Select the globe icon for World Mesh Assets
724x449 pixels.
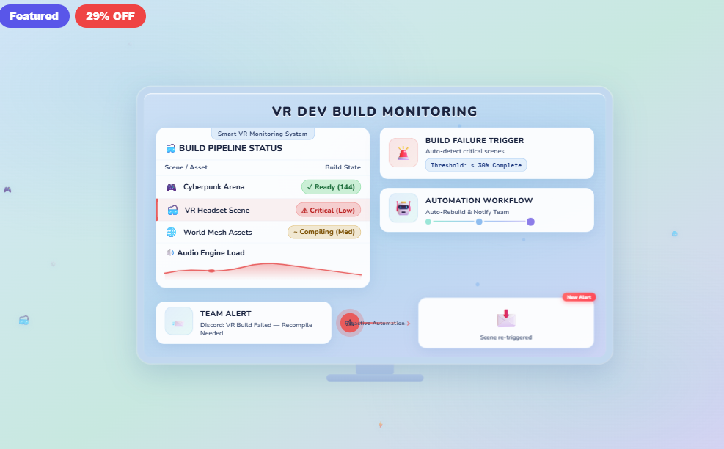click(170, 232)
